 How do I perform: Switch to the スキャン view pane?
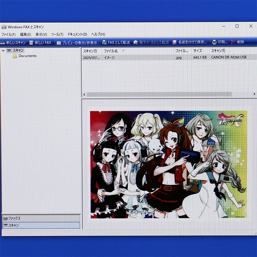[x=41, y=226]
